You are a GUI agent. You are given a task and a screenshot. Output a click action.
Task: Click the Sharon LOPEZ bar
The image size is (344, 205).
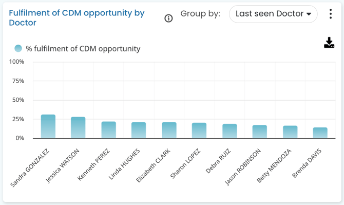pyautogui.click(x=199, y=131)
